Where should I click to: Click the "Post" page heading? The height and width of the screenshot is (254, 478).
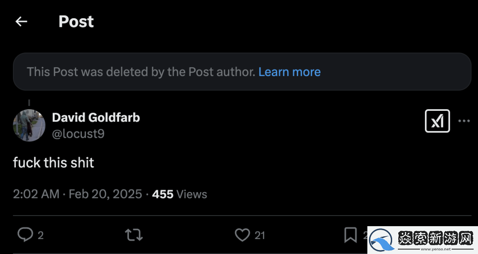tap(76, 22)
